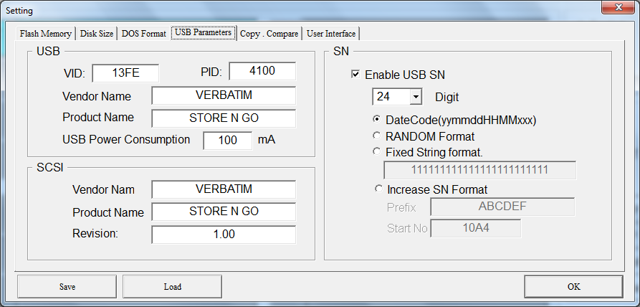
Task: Toggle the Enable USB SN checkbox
Action: click(x=355, y=75)
